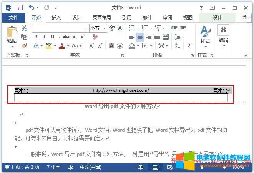Apply text effects outlined A
Image resolution: width=254 pixels, height=173 pixels.
pyautogui.click(x=36, y=46)
